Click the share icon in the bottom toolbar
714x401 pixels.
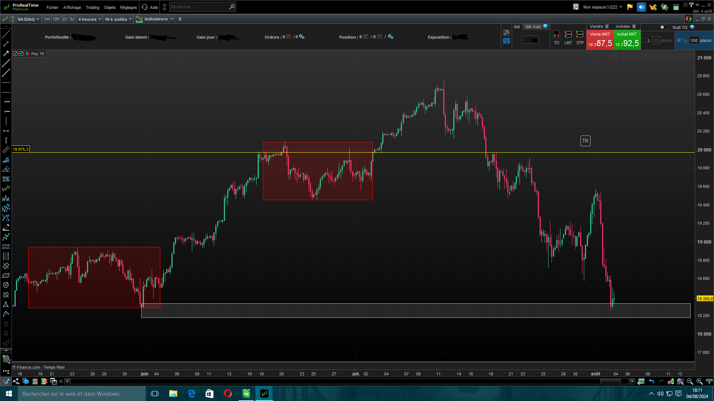[x=16, y=381]
